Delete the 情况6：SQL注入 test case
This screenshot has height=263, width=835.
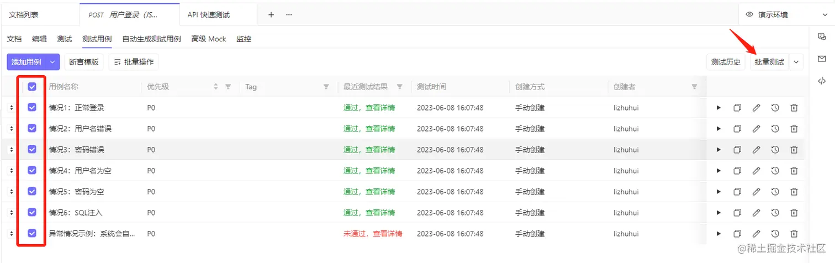click(794, 213)
